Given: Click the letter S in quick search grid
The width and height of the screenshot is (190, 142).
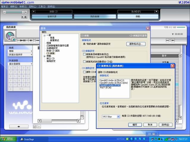Looking at the screenshot, I should click(x=23, y=80).
